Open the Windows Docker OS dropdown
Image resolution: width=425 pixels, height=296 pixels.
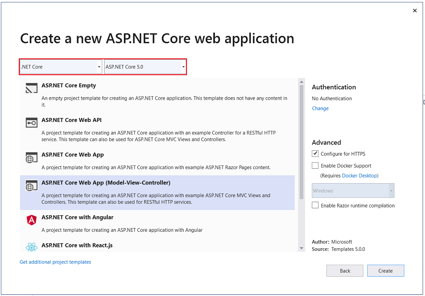coord(390,190)
